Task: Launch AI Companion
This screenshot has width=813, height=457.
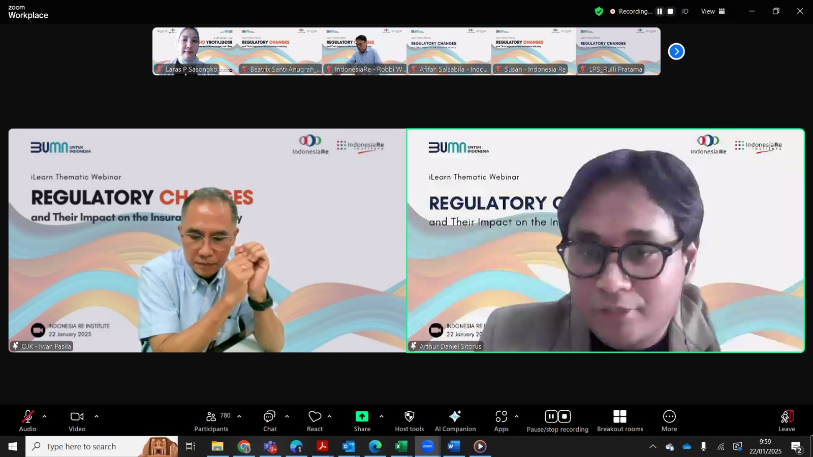Action: 455,421
